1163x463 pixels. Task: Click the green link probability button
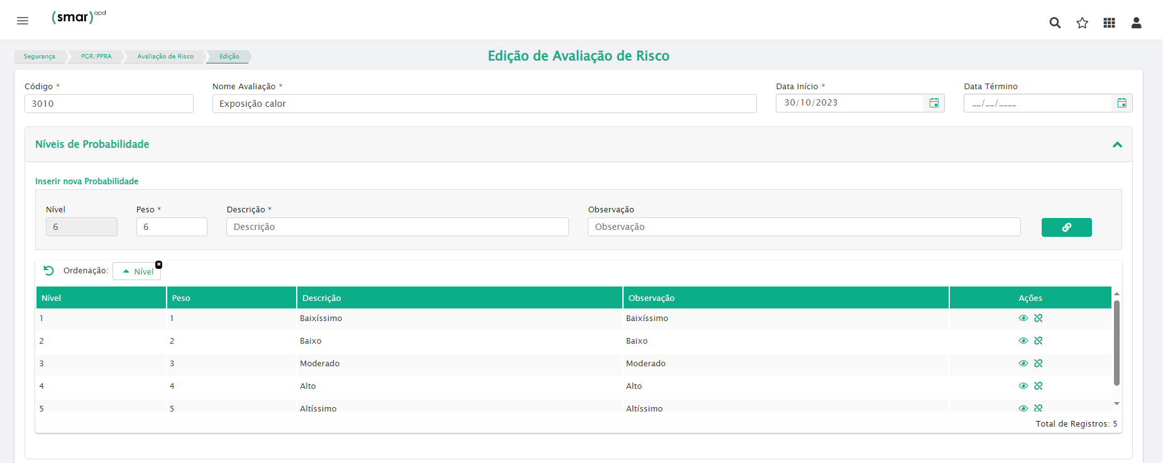point(1066,227)
